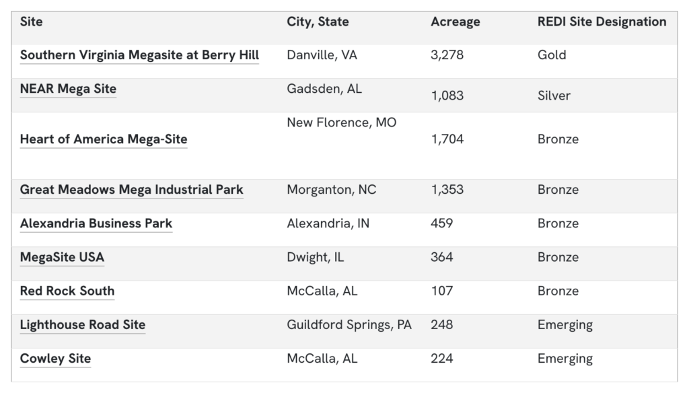Open the Lighthouse Road Site link

(83, 324)
